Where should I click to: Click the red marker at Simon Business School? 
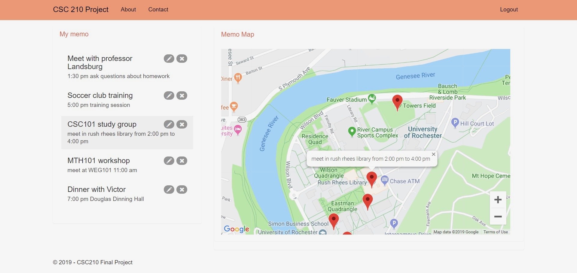click(x=334, y=221)
